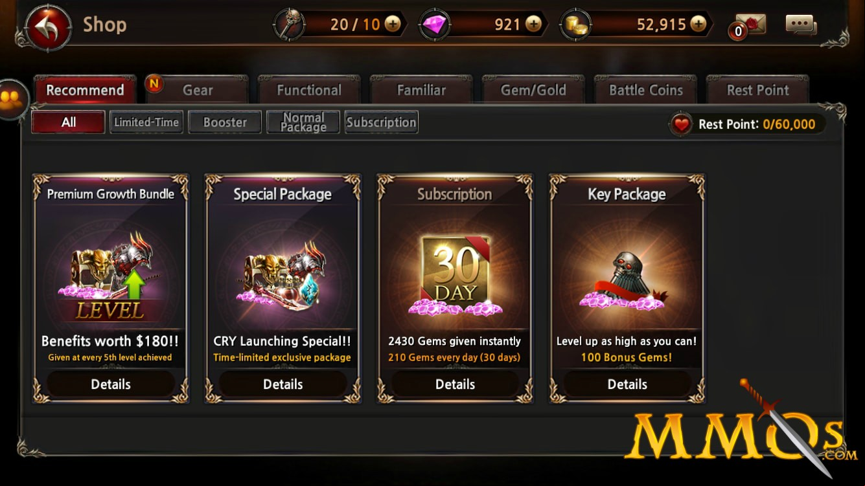
Task: View Details of Special Package
Action: [x=283, y=384]
